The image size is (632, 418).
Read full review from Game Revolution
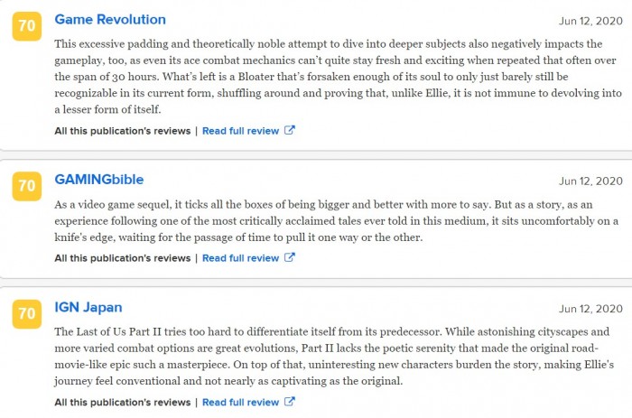pyautogui.click(x=240, y=130)
